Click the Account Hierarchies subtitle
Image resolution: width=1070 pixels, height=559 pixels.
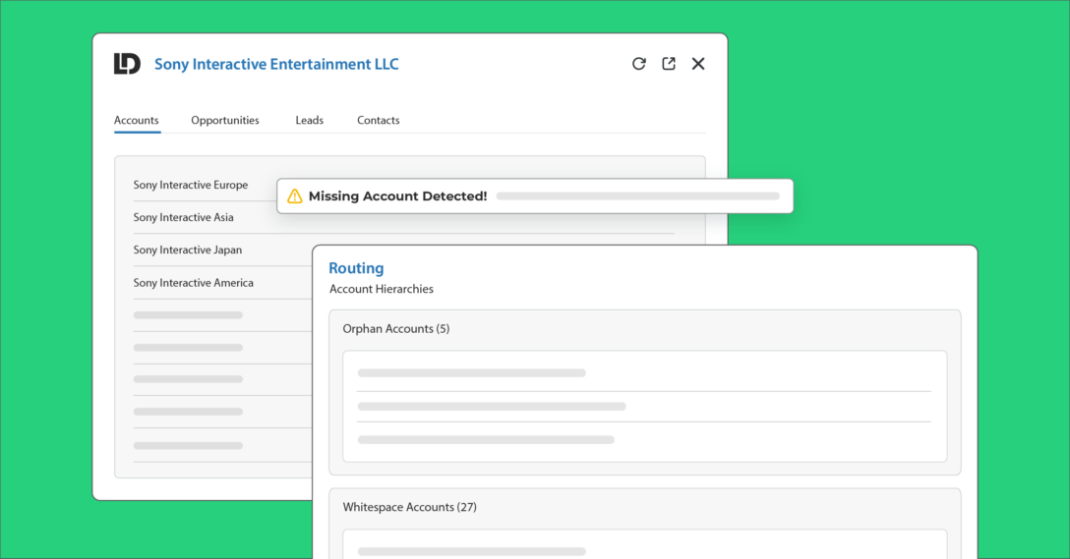coord(382,289)
